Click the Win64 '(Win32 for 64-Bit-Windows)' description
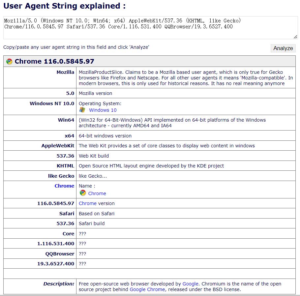 click(x=172, y=123)
